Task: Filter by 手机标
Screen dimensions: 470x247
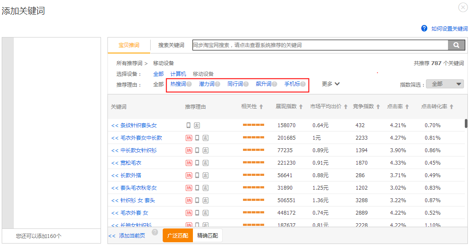Action: 292,84
